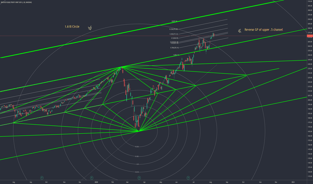
Task: Click the most recent red candle near August
Action: [x=214, y=35]
